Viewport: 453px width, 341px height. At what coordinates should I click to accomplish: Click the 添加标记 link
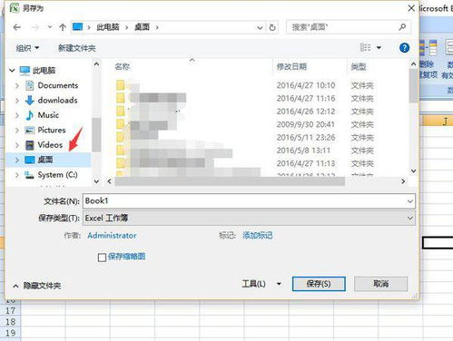coord(258,236)
